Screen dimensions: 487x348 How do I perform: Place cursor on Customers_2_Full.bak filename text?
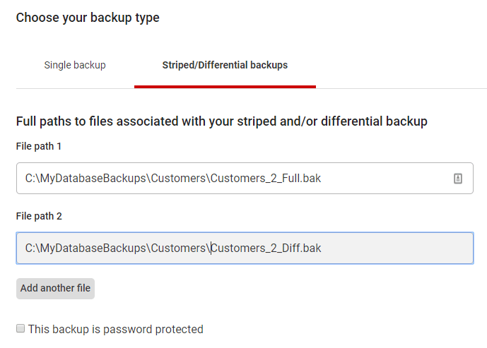click(266, 179)
